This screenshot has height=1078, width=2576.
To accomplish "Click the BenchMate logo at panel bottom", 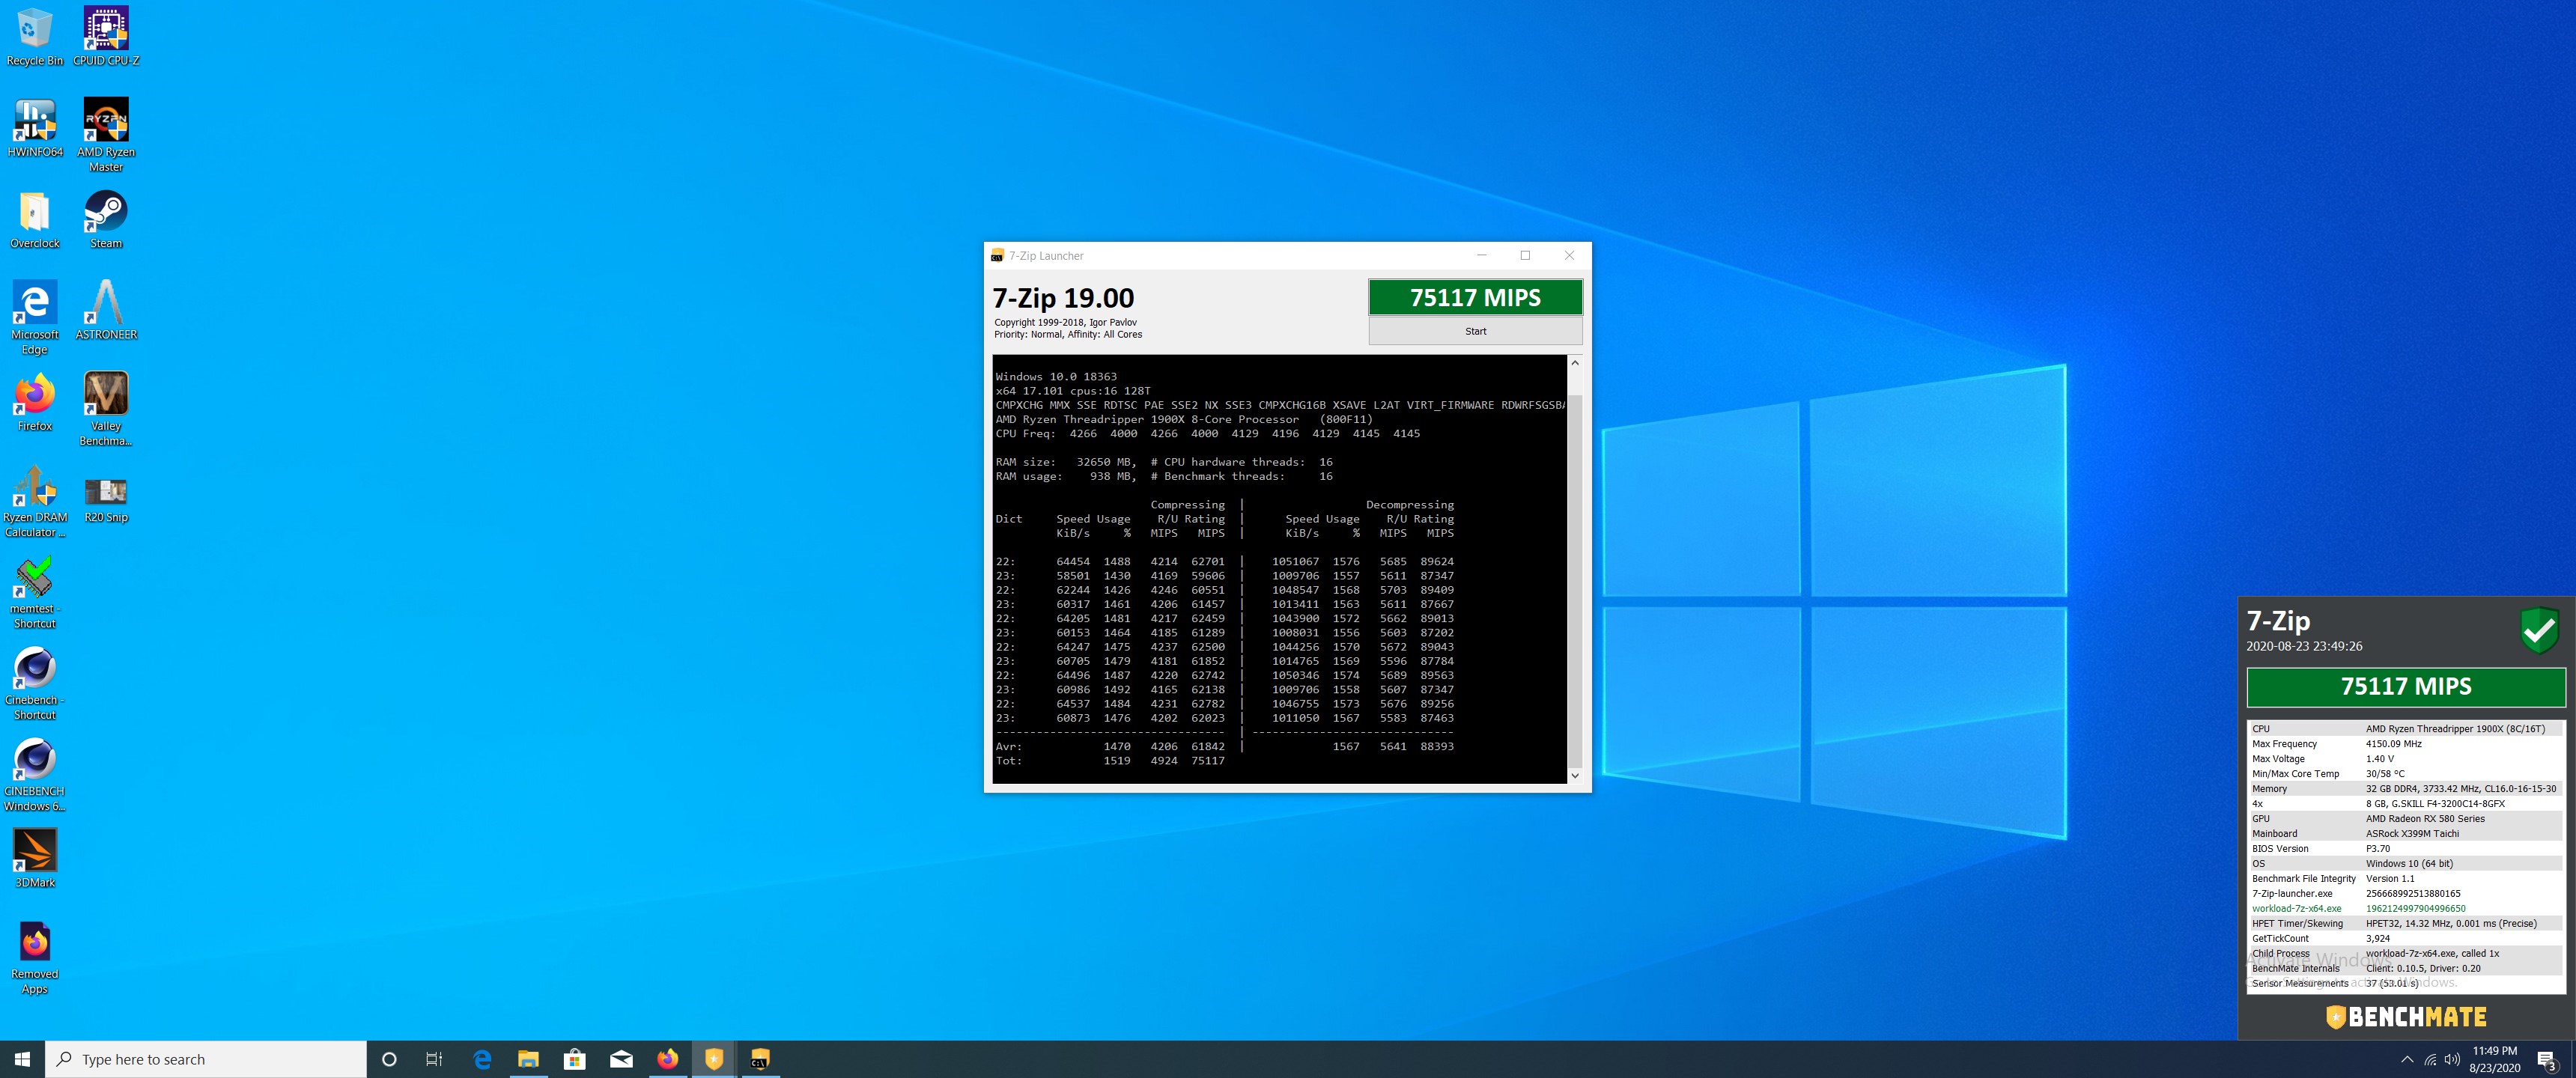I will click(x=2406, y=1017).
